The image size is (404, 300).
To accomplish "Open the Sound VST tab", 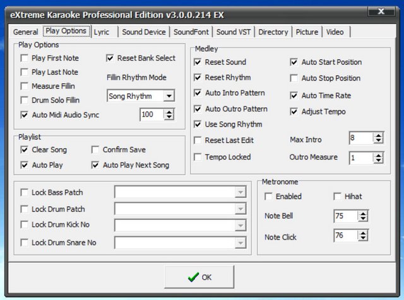I will (x=234, y=32).
